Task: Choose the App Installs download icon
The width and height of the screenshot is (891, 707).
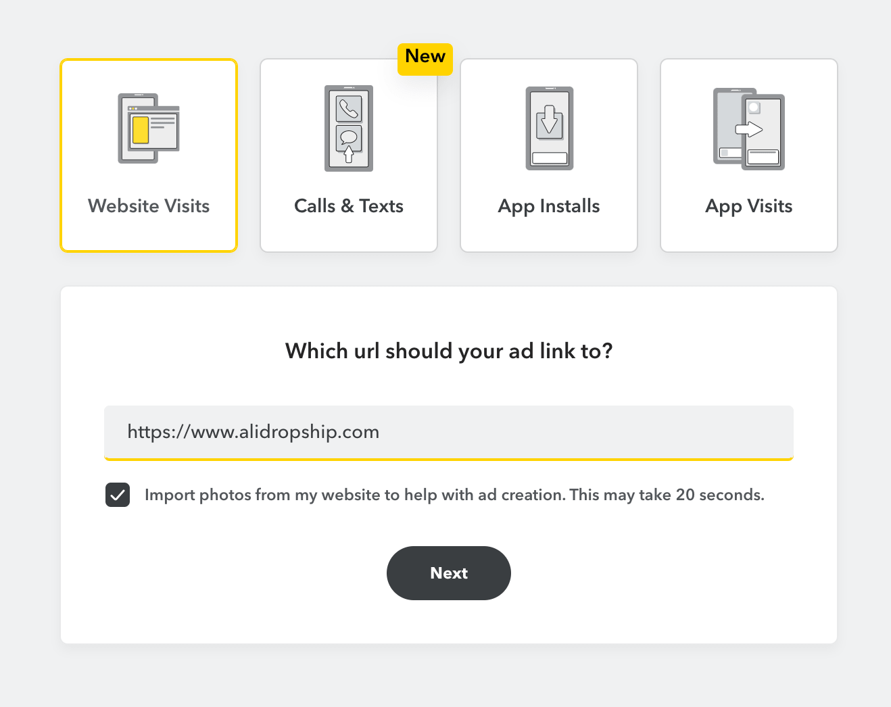Action: coord(549,128)
